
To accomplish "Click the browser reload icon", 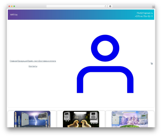I will tap(105, 6).
